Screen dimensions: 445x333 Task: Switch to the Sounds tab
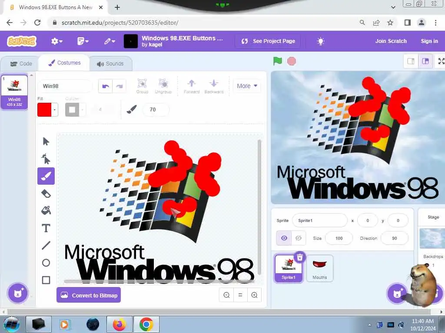[110, 64]
